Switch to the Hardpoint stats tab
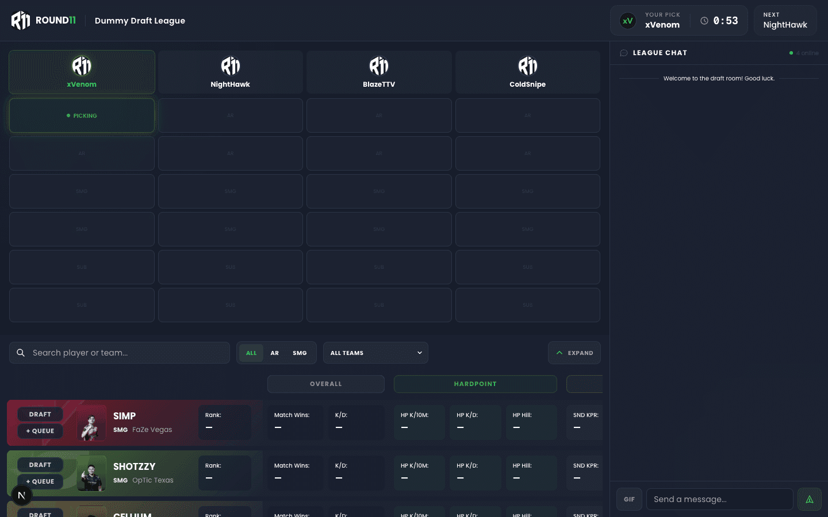The width and height of the screenshot is (828, 517). point(475,384)
